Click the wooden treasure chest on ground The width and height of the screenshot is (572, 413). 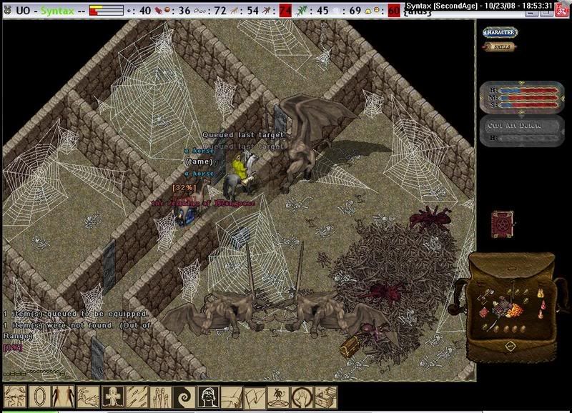[x=350, y=346]
